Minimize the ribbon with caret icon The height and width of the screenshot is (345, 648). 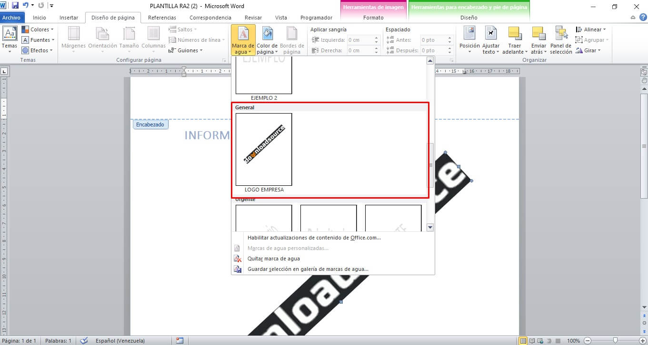tap(633, 18)
